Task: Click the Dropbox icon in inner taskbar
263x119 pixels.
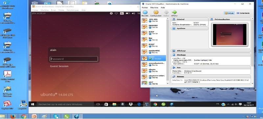Action: (x=131, y=104)
